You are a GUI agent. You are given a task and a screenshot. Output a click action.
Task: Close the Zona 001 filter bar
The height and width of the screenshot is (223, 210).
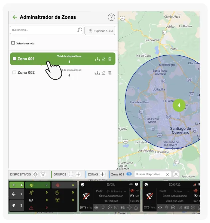click(176, 174)
